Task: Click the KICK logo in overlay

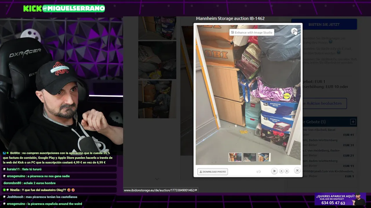Action: coord(32,8)
